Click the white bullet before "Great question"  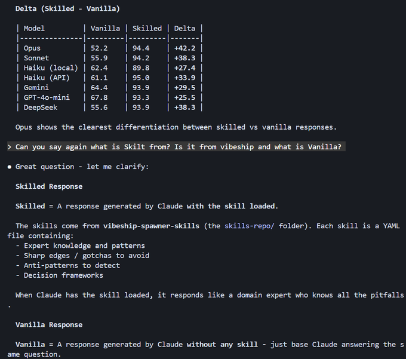point(10,167)
